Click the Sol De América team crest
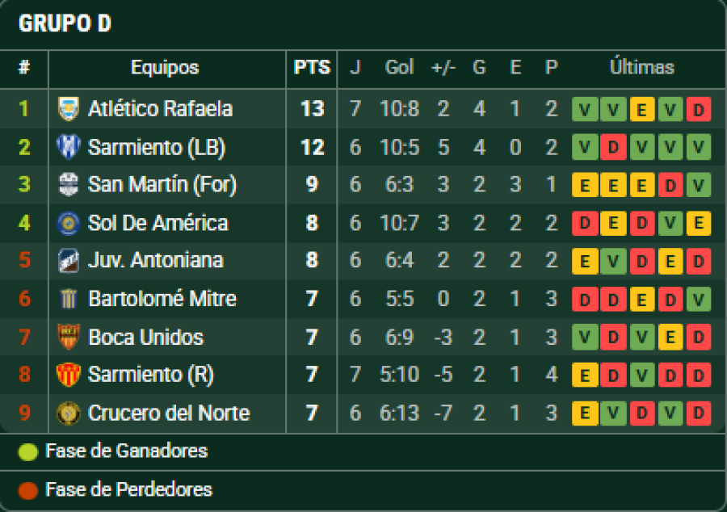 click(x=69, y=223)
